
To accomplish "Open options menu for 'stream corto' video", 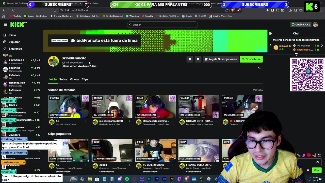I will tap(173, 121).
